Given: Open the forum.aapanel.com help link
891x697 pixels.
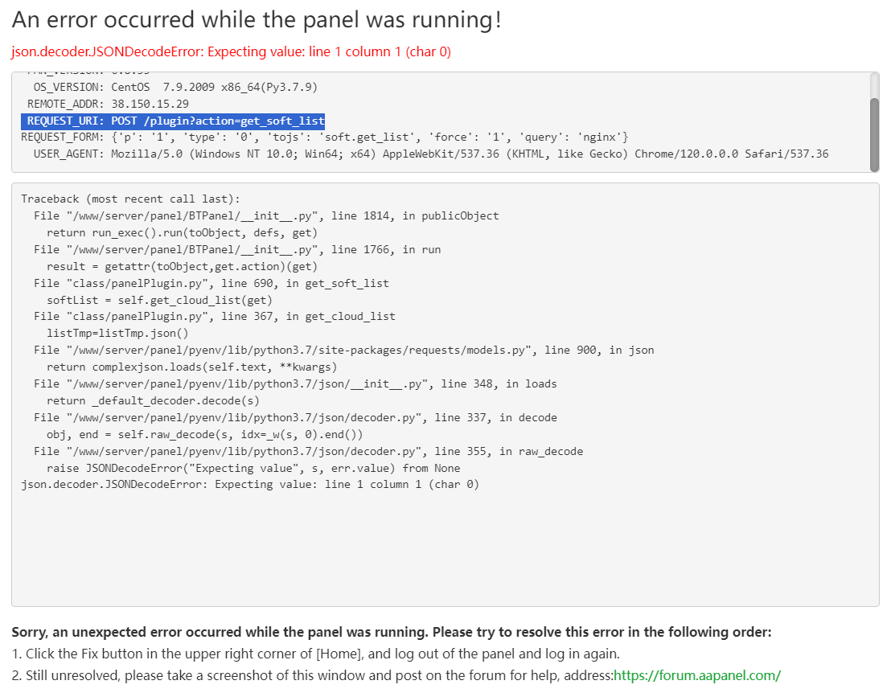Looking at the screenshot, I should (x=696, y=675).
